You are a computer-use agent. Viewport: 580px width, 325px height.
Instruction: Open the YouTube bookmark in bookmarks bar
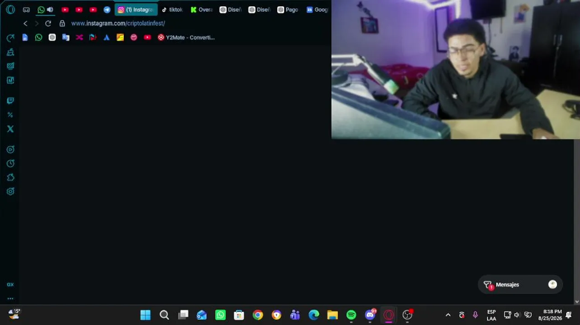click(147, 37)
